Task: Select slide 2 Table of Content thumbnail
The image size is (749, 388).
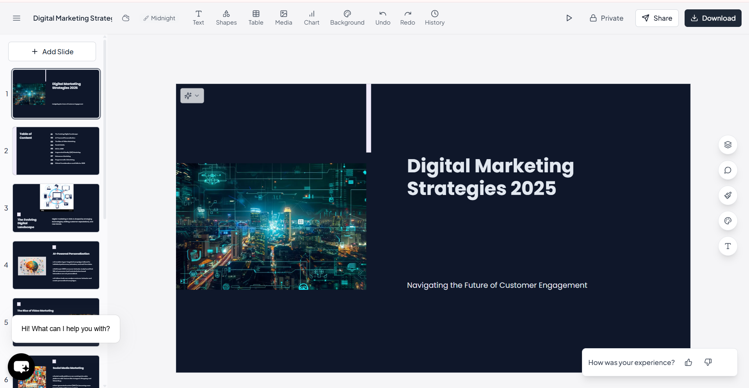Action: (56, 151)
